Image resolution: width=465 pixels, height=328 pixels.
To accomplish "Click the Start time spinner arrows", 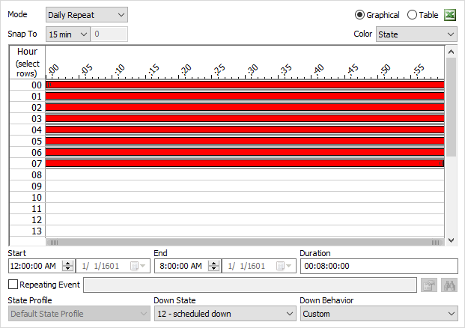I will [68, 266].
